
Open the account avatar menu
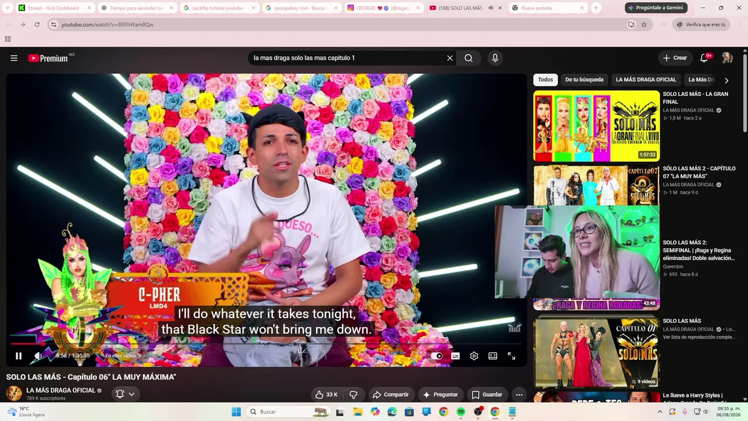727,57
